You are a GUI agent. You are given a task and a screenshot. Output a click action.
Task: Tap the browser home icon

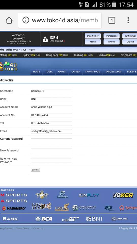click(9, 20)
